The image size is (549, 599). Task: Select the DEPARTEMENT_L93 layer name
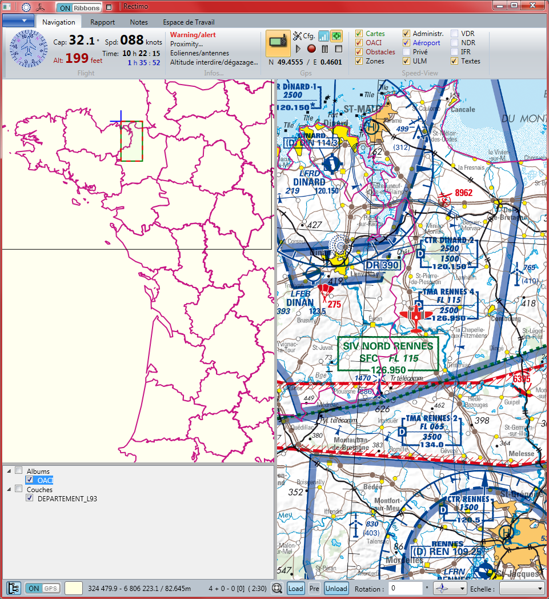coord(67,498)
